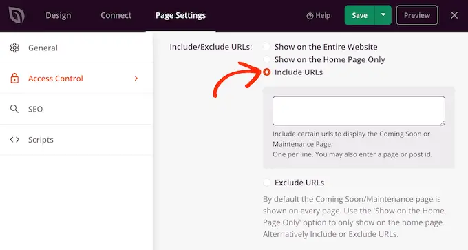The width and height of the screenshot is (468, 250).
Task: Close the page builder with X
Action: (454, 15)
